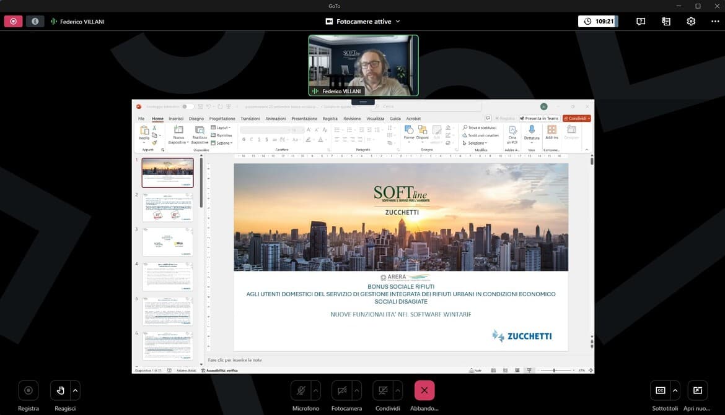Toggle the Fotocamera camera button

tap(341, 390)
